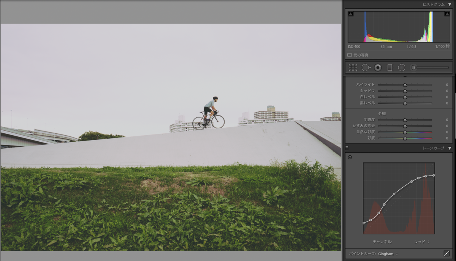The height and width of the screenshot is (261, 456).
Task: Enable the 元の写真 checkbox
Action: pyautogui.click(x=349, y=54)
